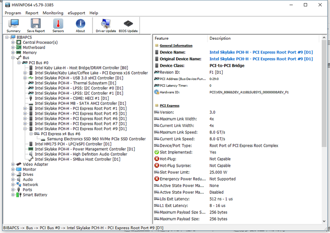330x233 pixels.
Task: Click the Central Processor(s) chip icon
Action: 19,42
